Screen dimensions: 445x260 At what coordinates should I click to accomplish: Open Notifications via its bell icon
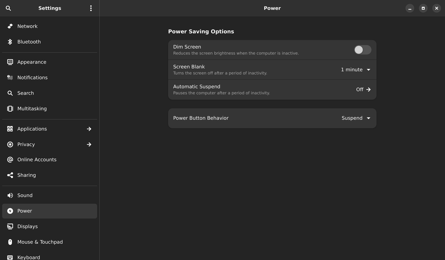[9, 77]
